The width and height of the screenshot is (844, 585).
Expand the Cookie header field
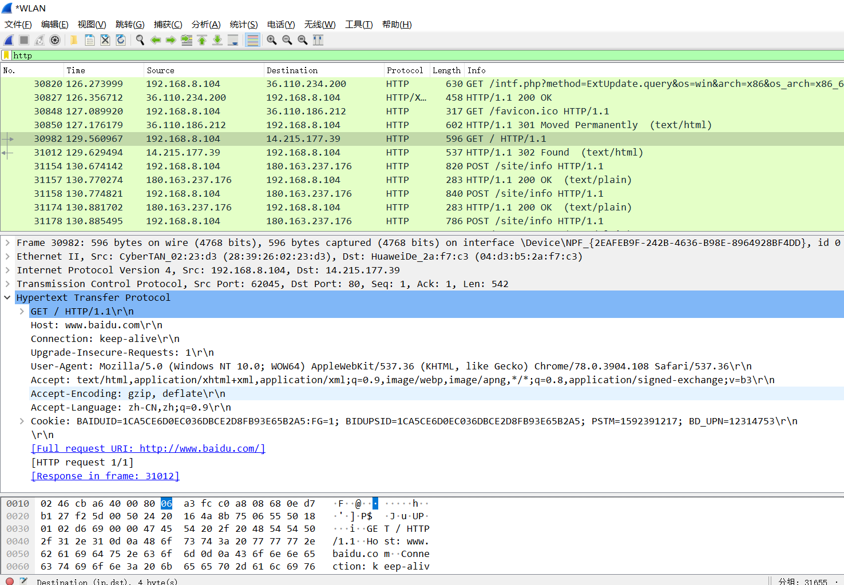[22, 421]
